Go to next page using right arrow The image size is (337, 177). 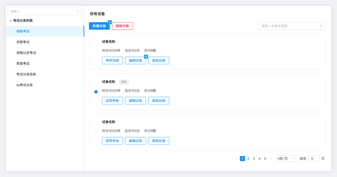coord(271,159)
